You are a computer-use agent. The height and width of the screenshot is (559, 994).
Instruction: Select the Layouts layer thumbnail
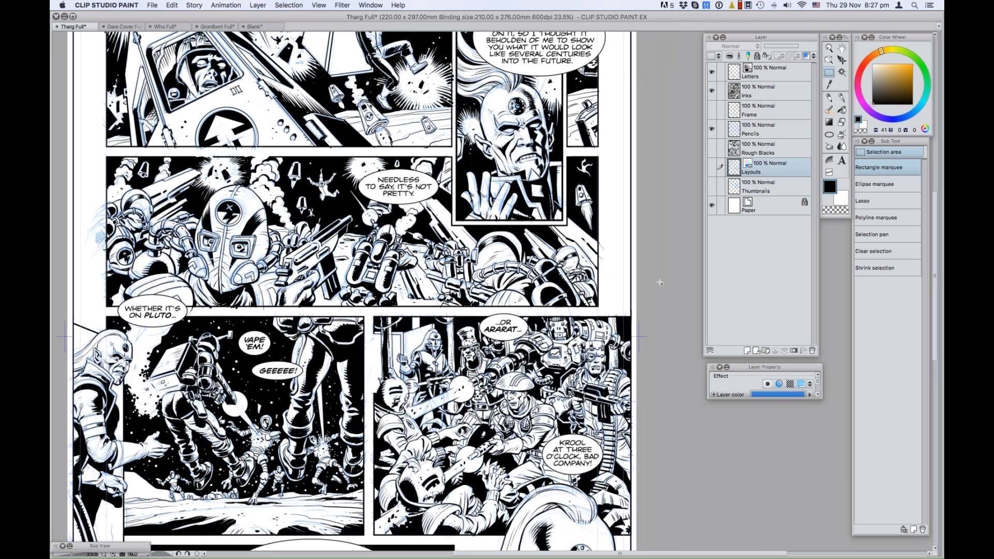734,167
